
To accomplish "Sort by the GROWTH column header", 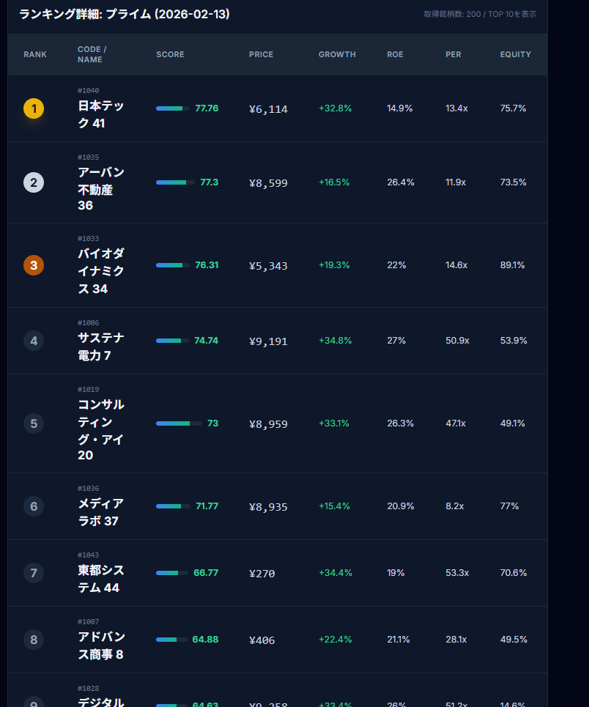I will click(x=337, y=55).
